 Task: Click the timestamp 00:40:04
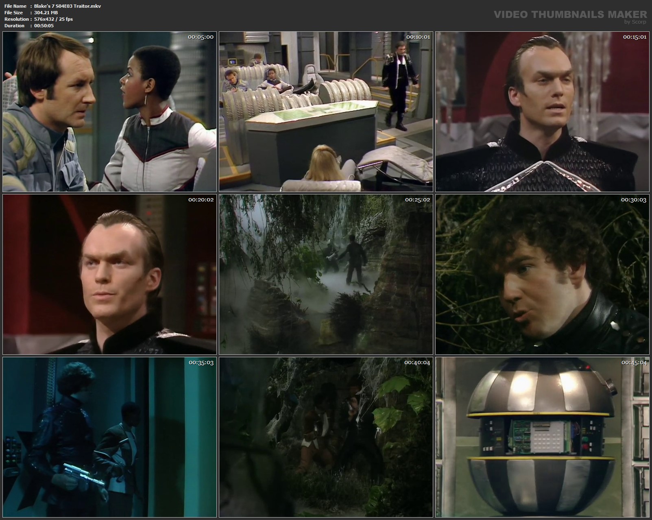tap(417, 363)
